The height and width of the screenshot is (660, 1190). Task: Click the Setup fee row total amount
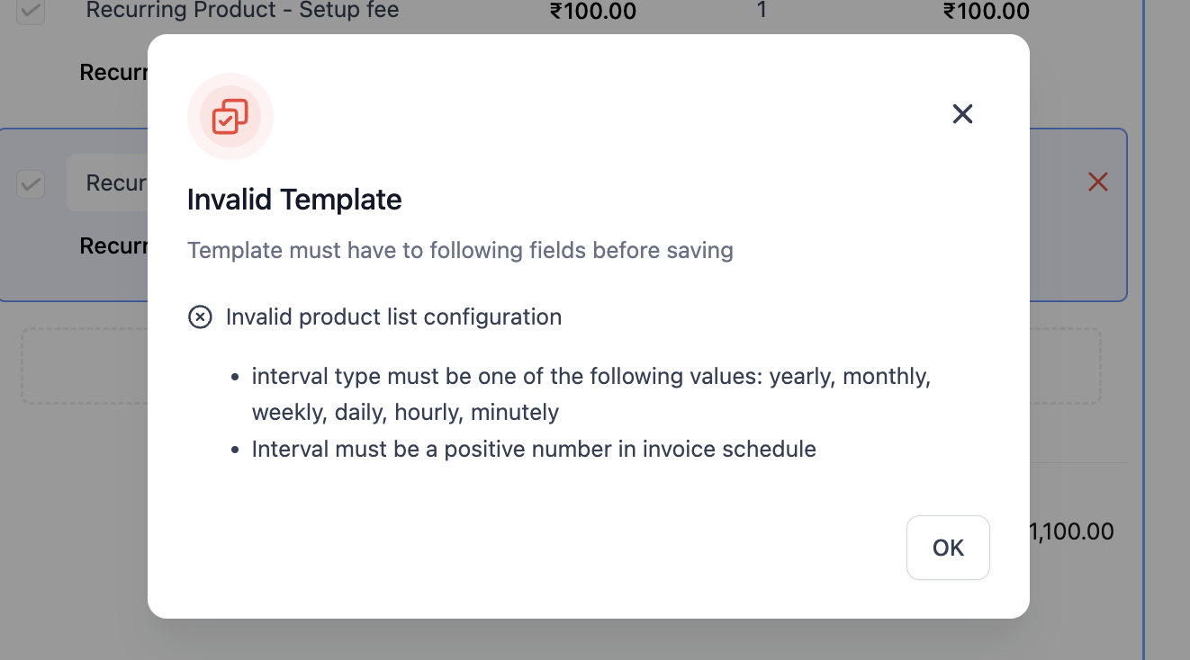click(986, 12)
